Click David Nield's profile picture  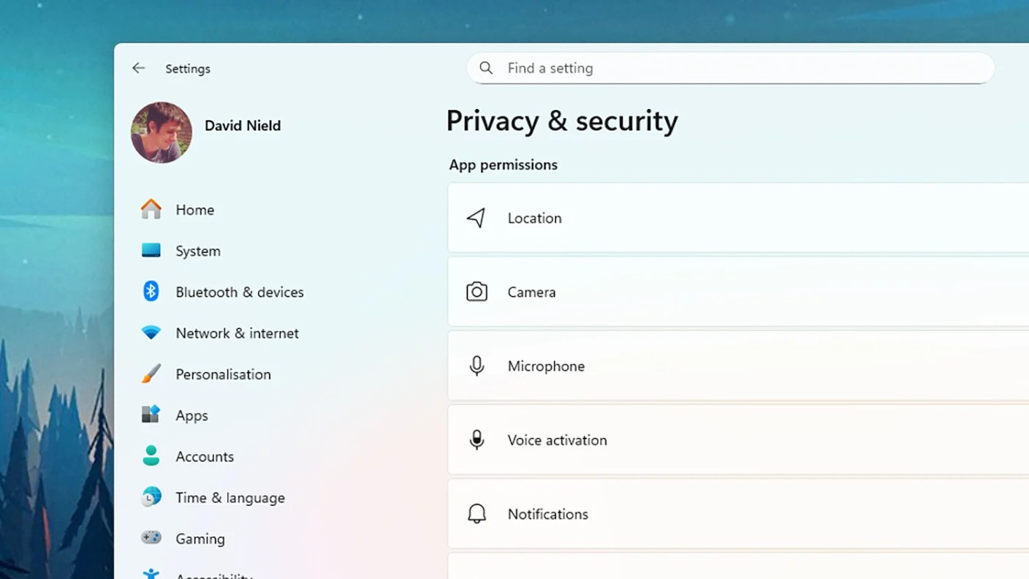pyautogui.click(x=162, y=132)
